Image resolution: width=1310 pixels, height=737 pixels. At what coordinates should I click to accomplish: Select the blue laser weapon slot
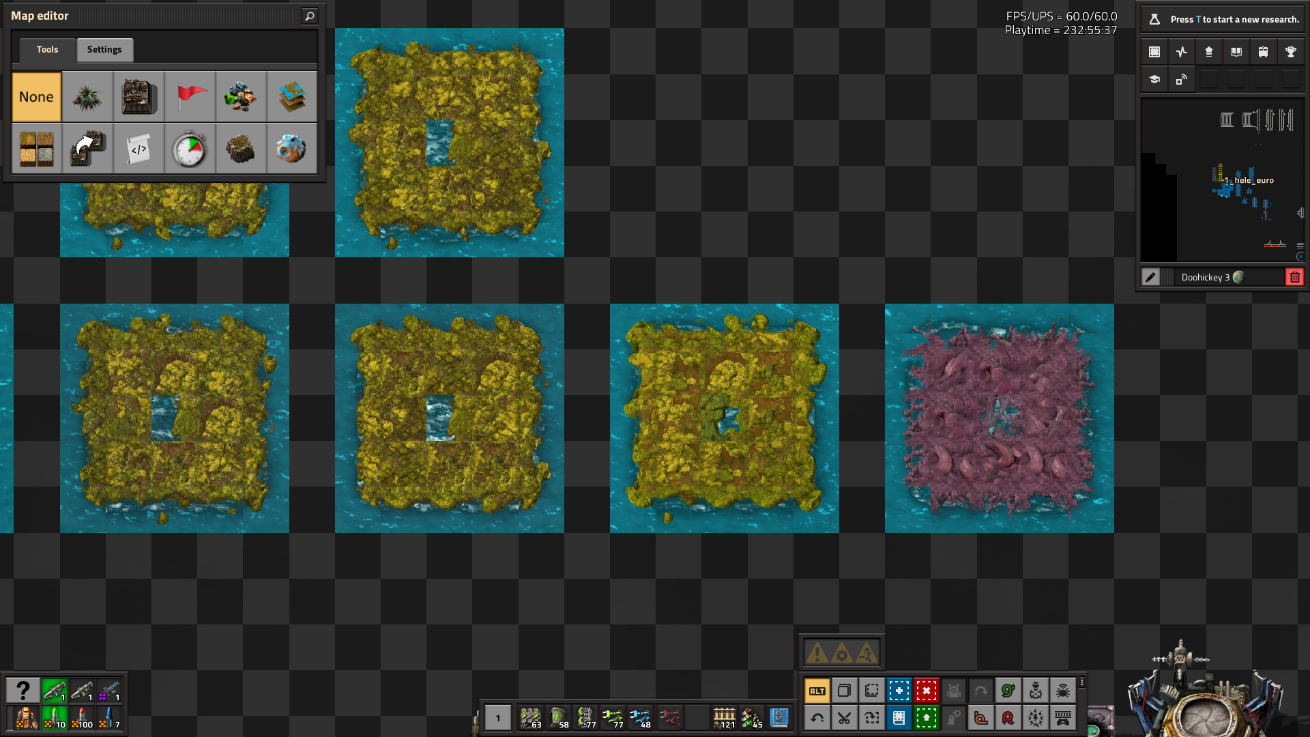(x=109, y=691)
